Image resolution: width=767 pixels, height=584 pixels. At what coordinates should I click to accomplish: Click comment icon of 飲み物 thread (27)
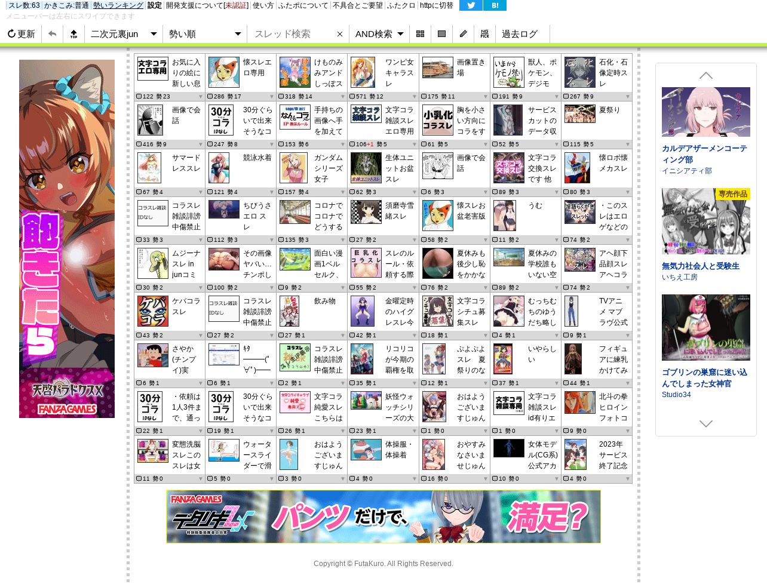(281, 336)
